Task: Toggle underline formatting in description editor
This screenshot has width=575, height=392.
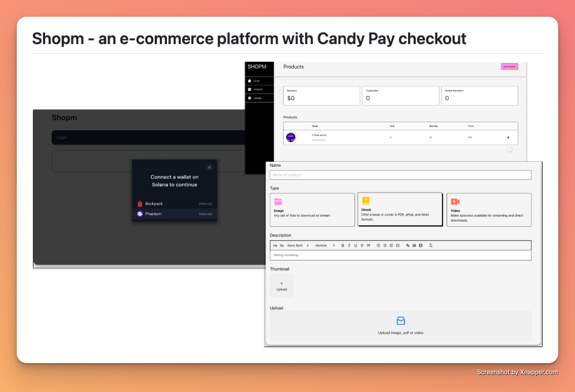Action: [356, 245]
